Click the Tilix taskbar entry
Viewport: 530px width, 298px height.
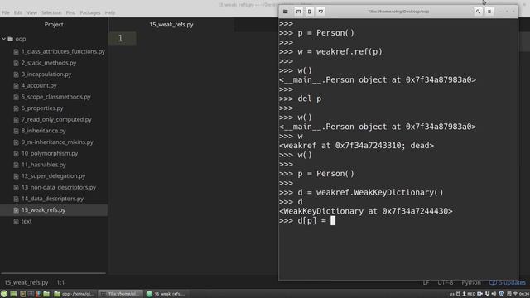pyautogui.click(x=121, y=294)
